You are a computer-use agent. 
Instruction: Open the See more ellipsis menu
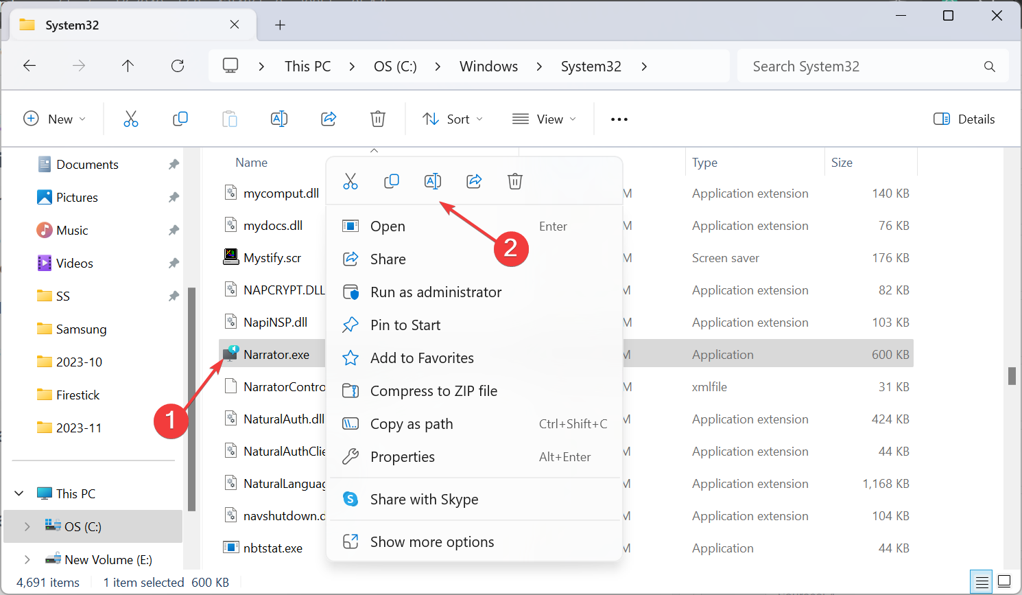click(619, 119)
